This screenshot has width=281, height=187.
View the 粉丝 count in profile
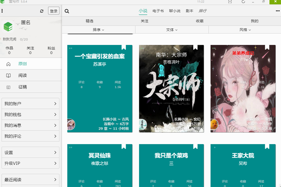[x=51, y=50]
